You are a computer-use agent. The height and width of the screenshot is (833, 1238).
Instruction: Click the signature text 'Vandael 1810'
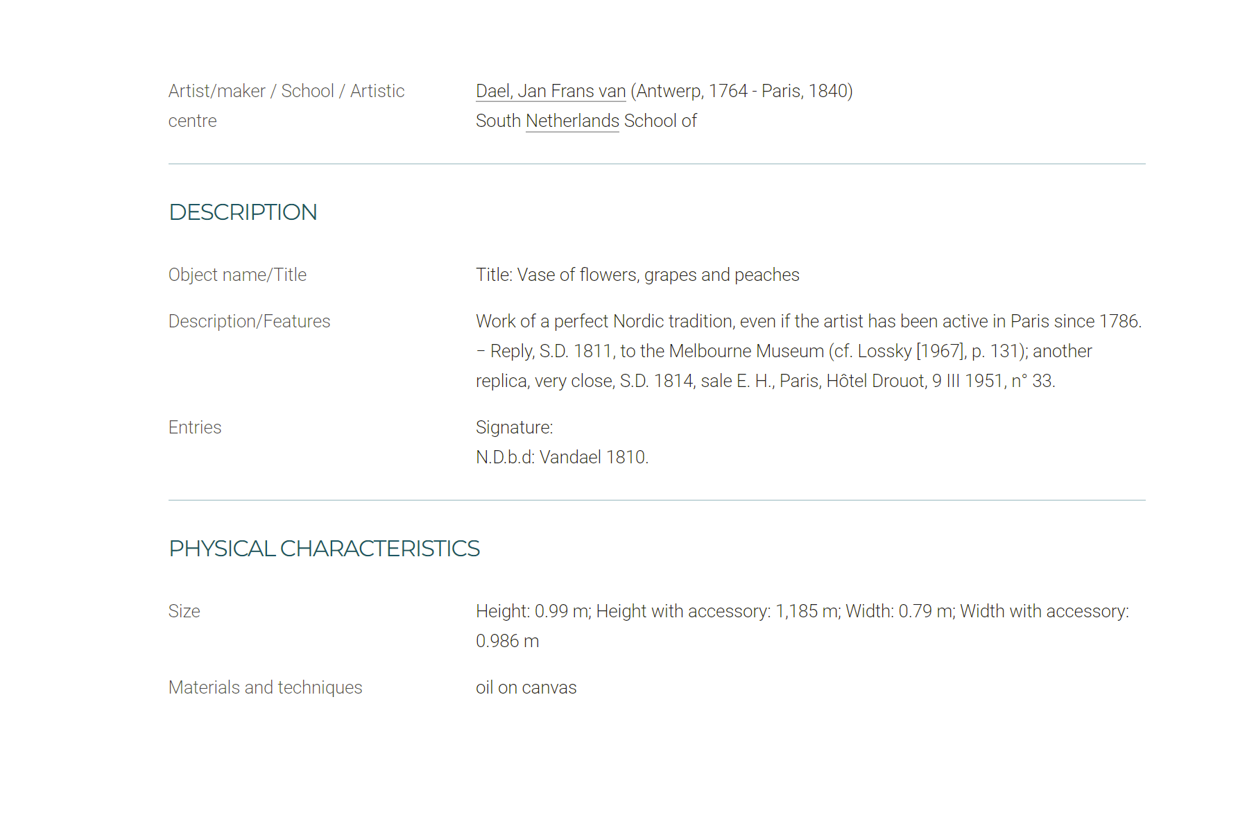click(593, 457)
